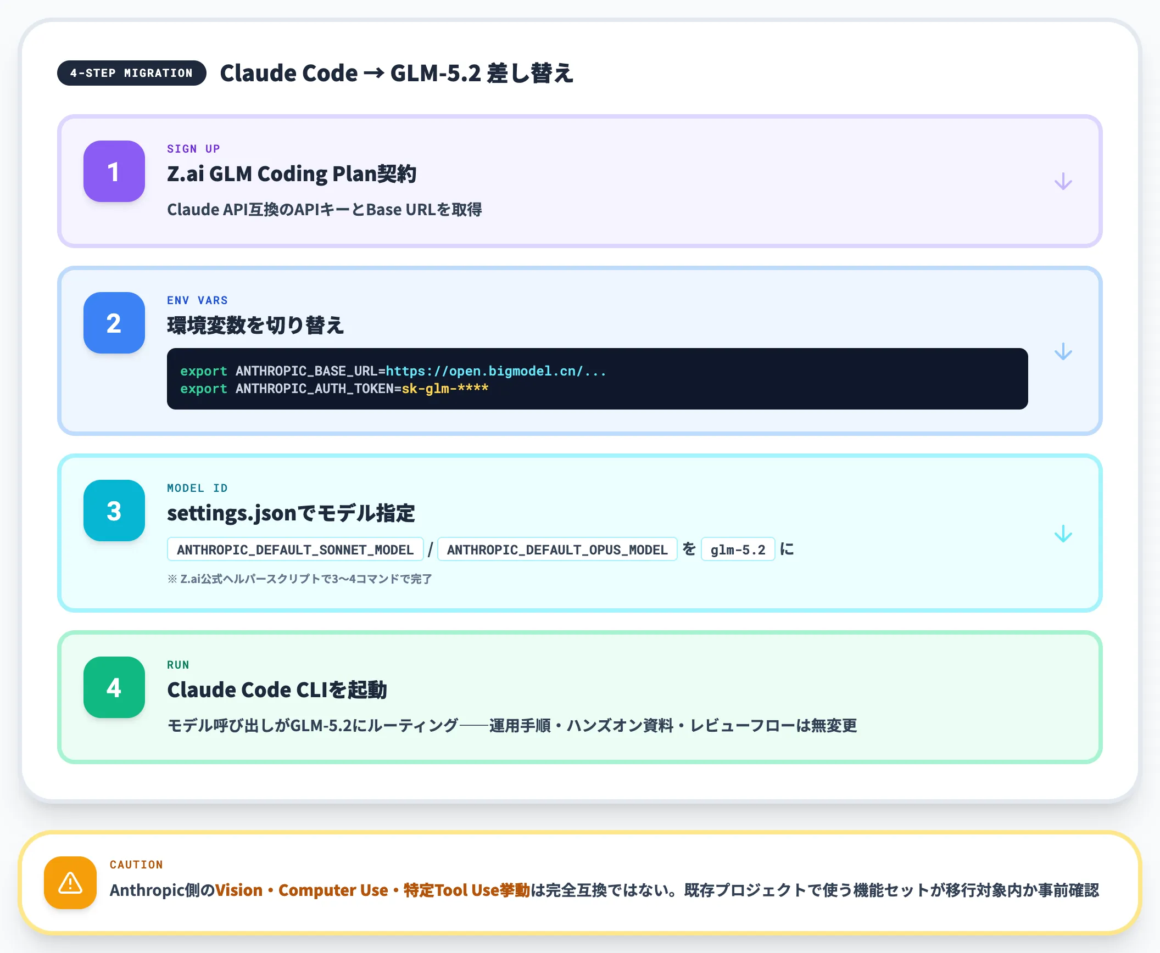This screenshot has height=953, width=1160.
Task: Click the orange 'Vision・Computer Use・特定Tool Use挙動' text
Action: click(x=372, y=890)
